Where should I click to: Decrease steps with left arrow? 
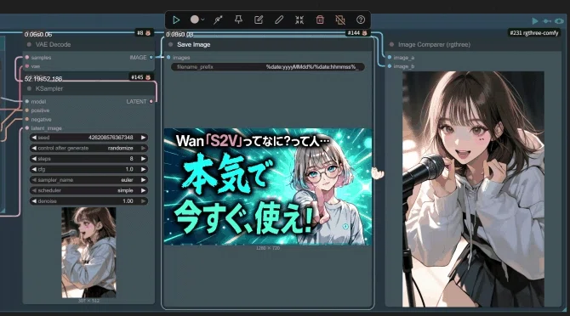coord(34,159)
